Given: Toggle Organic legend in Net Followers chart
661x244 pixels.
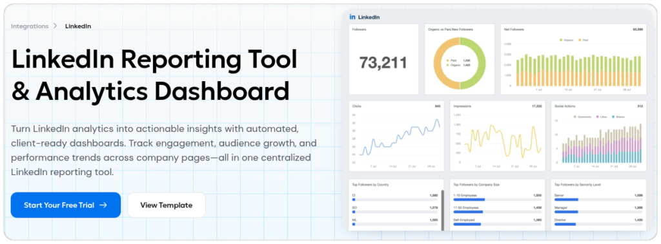Looking at the screenshot, I should click(566, 40).
